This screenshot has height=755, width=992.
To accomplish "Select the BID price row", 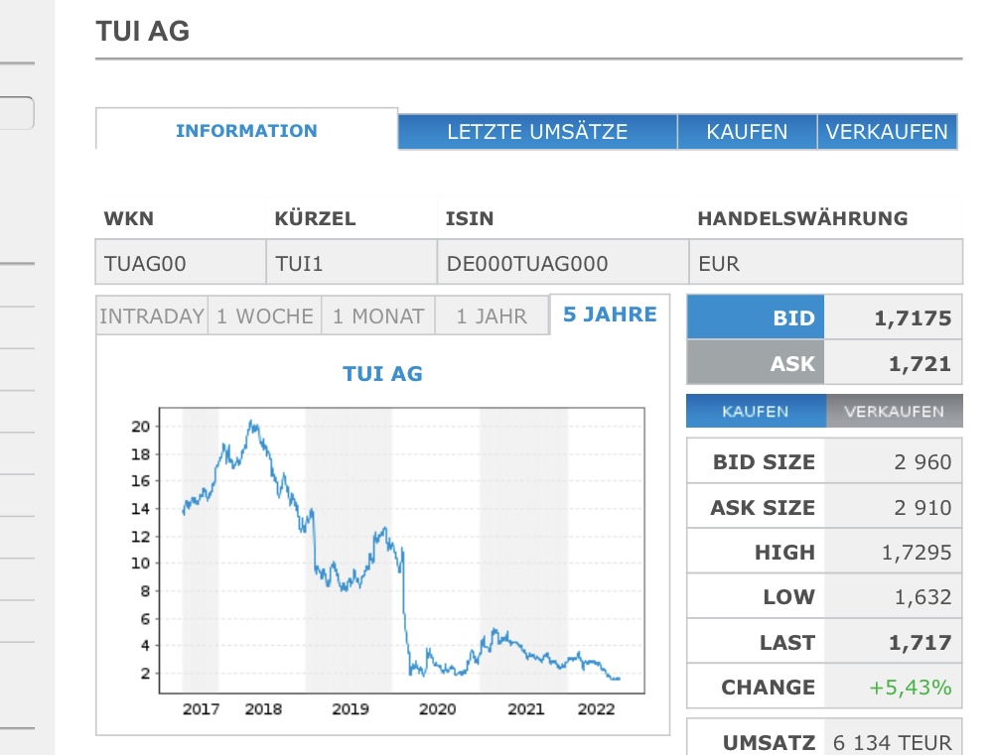I will pyautogui.click(x=824, y=316).
